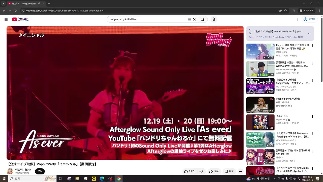Open media control icon in Chrome toolbar

(294, 11)
